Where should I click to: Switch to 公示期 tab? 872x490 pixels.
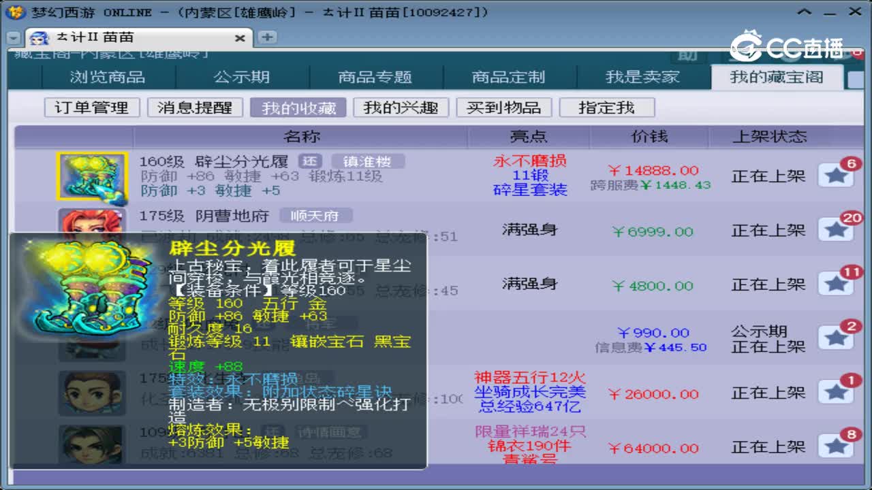point(242,77)
